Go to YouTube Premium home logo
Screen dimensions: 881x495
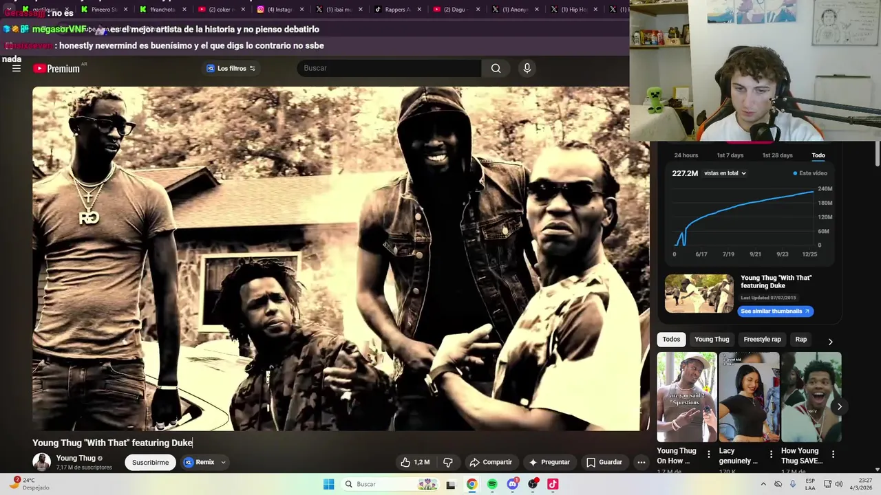(56, 68)
